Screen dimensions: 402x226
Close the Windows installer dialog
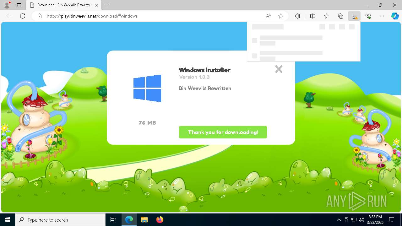tap(279, 69)
